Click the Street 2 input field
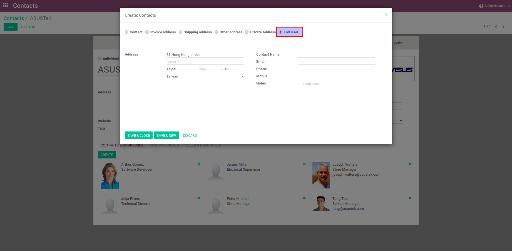 pos(205,62)
